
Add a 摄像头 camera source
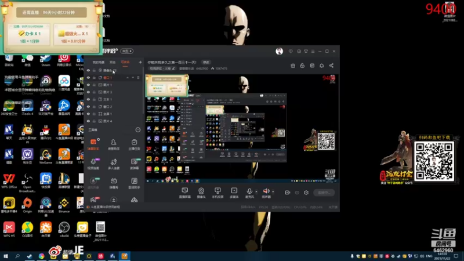coord(201,193)
